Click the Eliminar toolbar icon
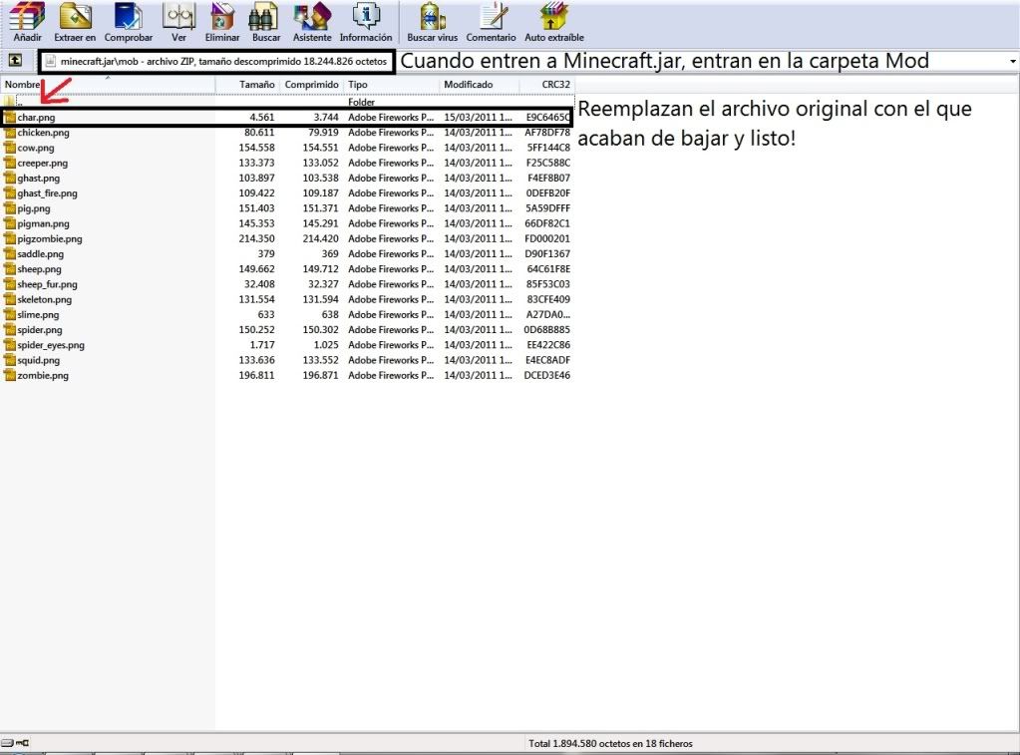The image size is (1020, 755). tap(222, 22)
